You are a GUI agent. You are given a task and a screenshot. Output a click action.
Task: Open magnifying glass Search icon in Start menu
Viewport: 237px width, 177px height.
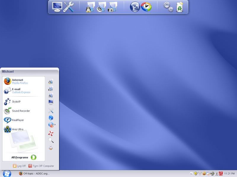[x=51, y=140]
